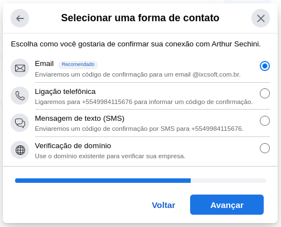The width and height of the screenshot is (281, 227).
Task: Click the Voltar button
Action: point(163,205)
